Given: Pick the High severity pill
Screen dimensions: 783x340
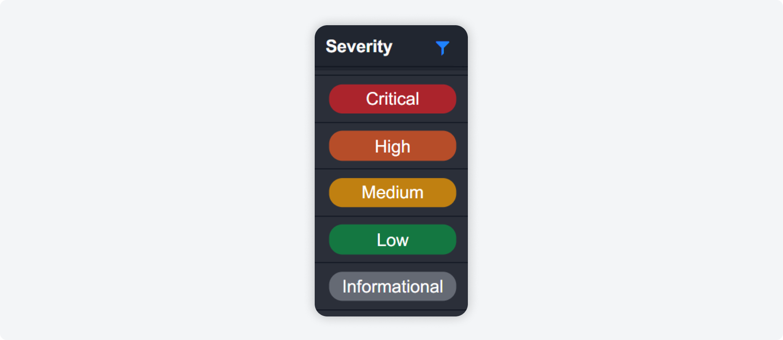Looking at the screenshot, I should [392, 146].
